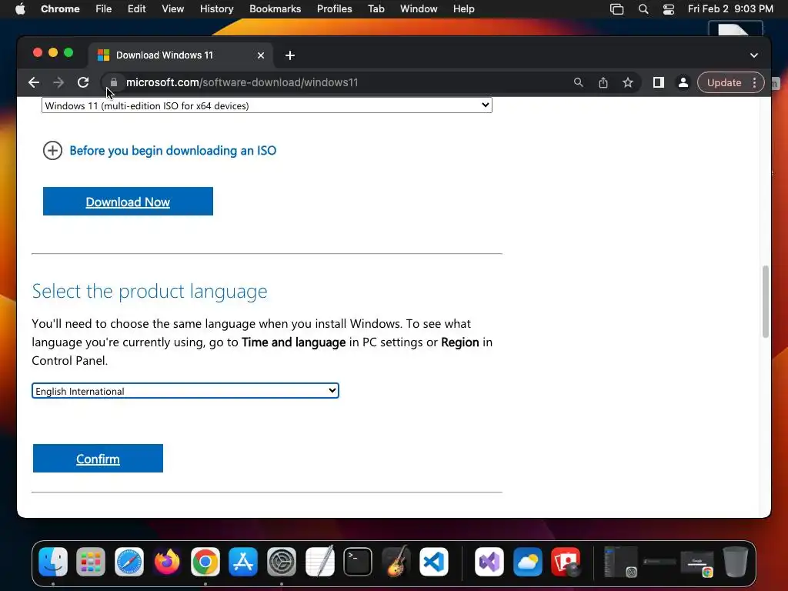Close the Download Windows 11 tab
Image resolution: width=788 pixels, height=591 pixels.
pos(261,55)
